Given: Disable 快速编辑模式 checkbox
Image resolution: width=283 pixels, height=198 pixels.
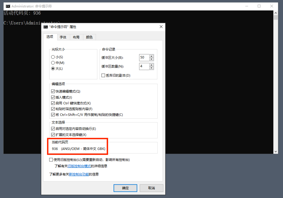Looking at the screenshot, I should (x=53, y=91).
